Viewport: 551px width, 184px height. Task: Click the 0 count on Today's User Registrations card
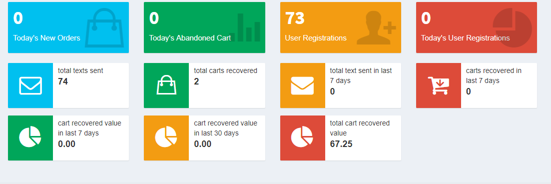[x=426, y=18]
